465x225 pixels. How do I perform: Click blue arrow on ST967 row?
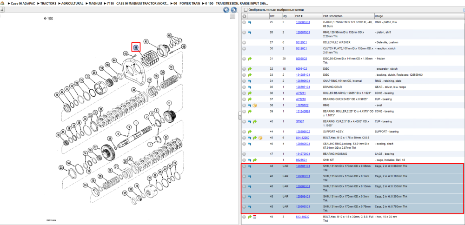249,121
